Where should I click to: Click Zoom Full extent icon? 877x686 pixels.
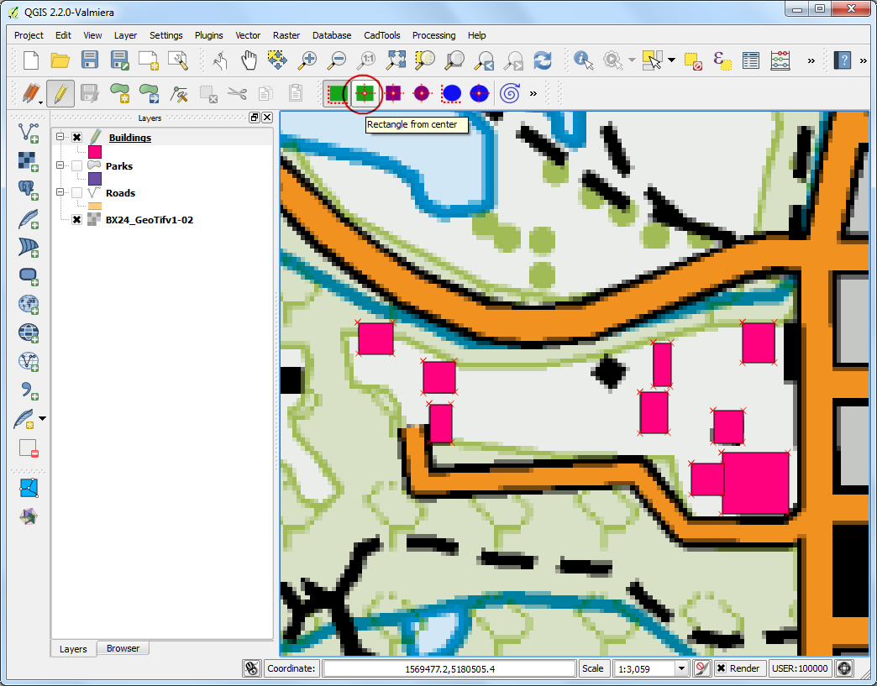click(396, 60)
